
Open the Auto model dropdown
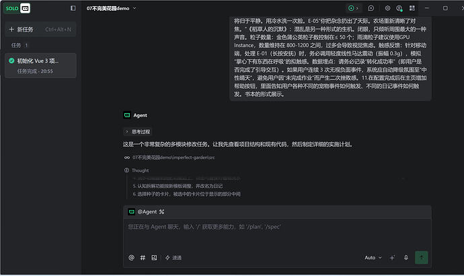pyautogui.click(x=373, y=258)
